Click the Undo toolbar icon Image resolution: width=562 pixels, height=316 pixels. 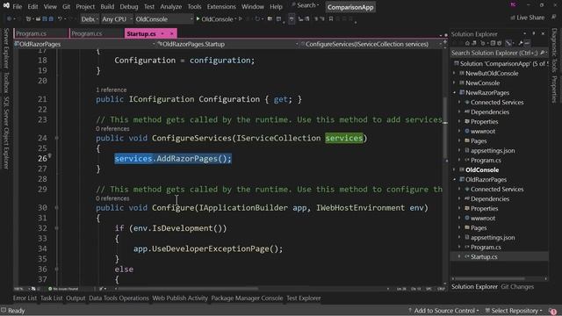tap(61, 18)
